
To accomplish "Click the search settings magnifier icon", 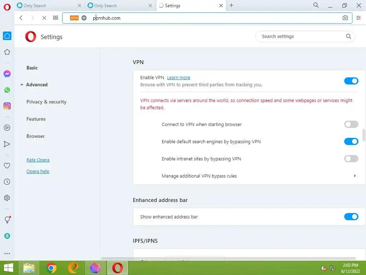I will [348, 36].
